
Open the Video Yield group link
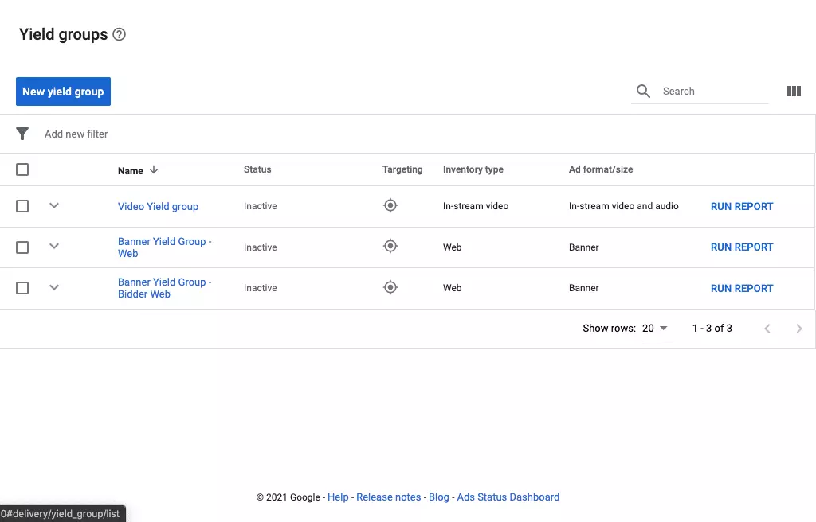pos(159,206)
